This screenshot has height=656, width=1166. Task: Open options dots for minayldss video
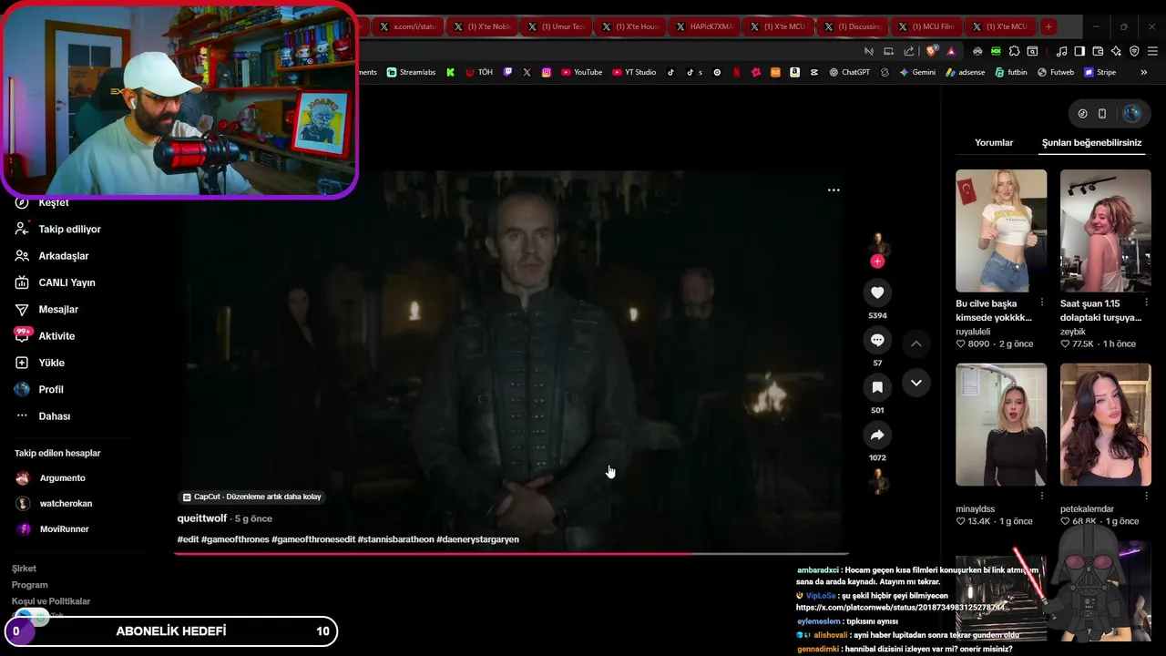(1042, 497)
